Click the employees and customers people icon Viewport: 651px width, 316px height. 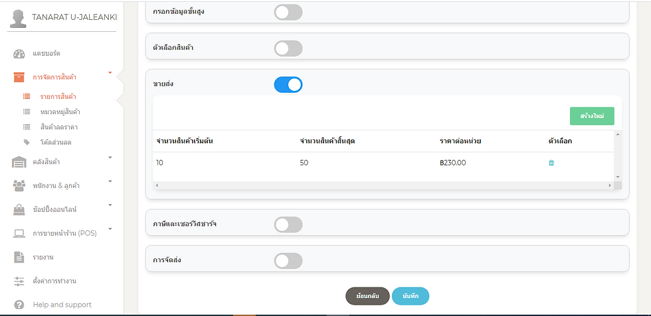point(19,186)
